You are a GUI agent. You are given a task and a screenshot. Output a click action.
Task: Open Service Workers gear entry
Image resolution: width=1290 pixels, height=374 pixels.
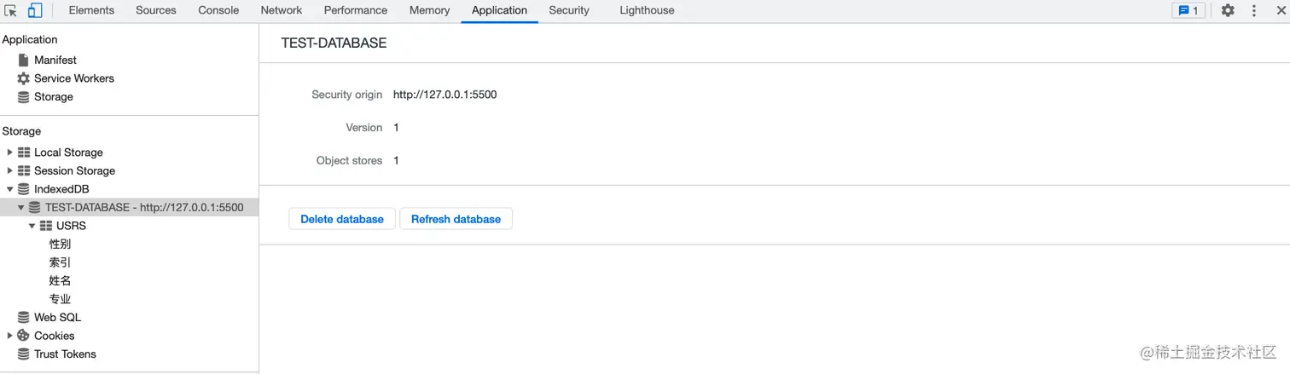coord(66,78)
